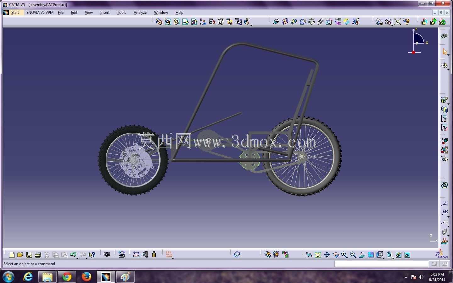Click the Update All swirl icon
The width and height of the screenshot is (453, 283).
(x=444, y=185)
